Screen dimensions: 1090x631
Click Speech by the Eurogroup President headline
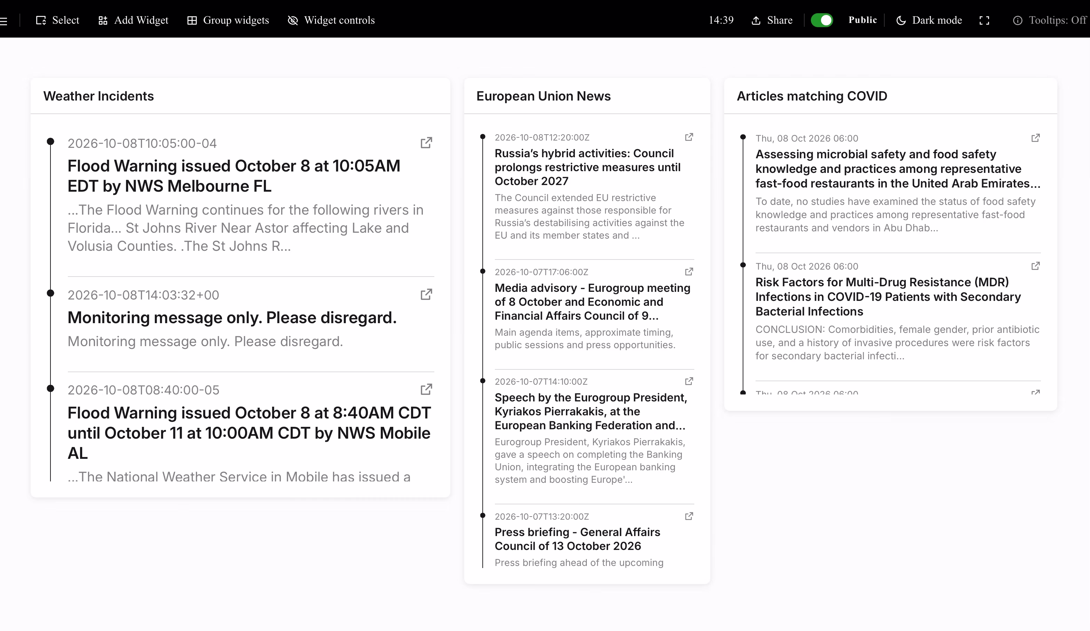coord(591,412)
